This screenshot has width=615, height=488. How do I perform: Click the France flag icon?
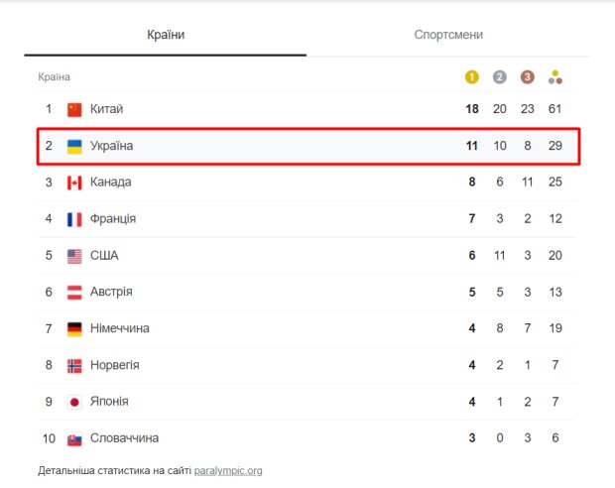point(74,219)
